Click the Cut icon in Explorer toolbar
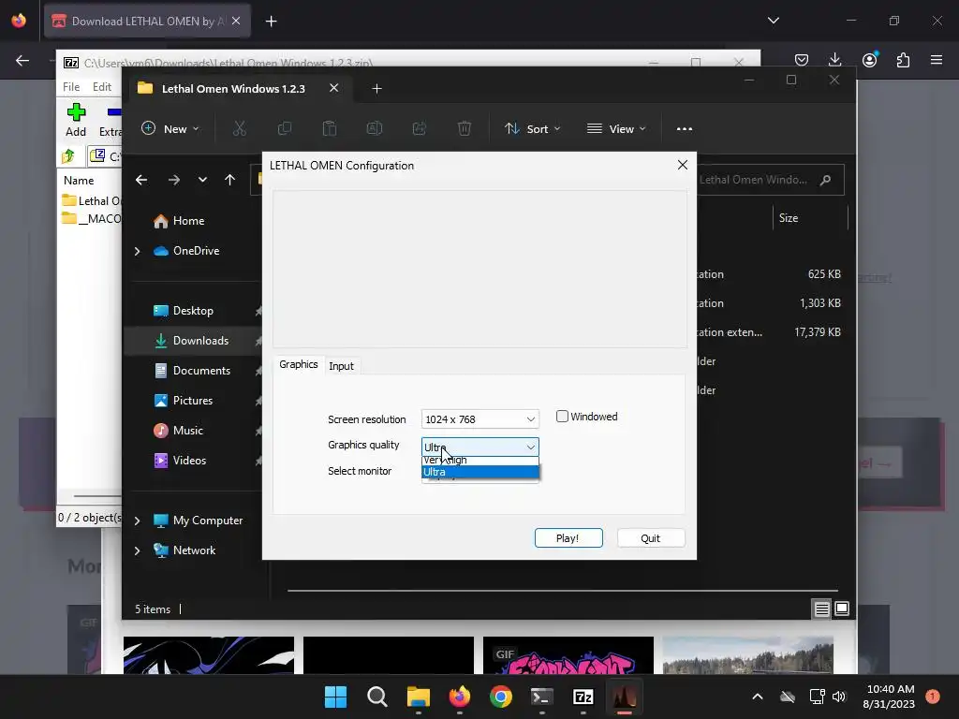This screenshot has width=959, height=719. pyautogui.click(x=239, y=128)
